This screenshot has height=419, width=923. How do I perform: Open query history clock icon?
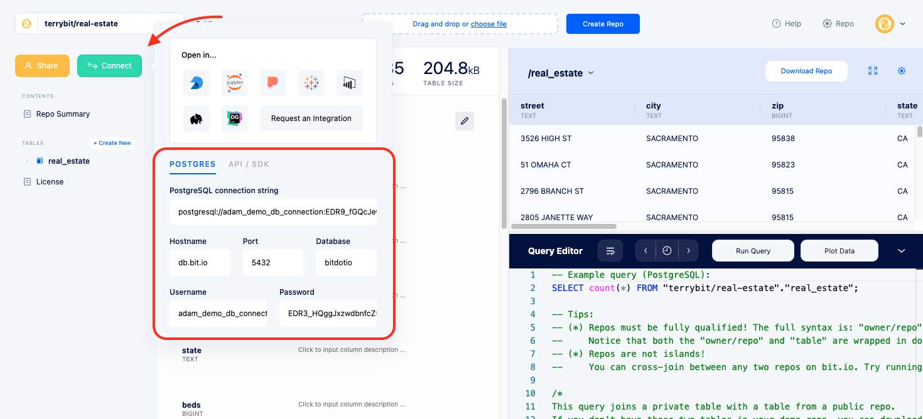tap(667, 251)
